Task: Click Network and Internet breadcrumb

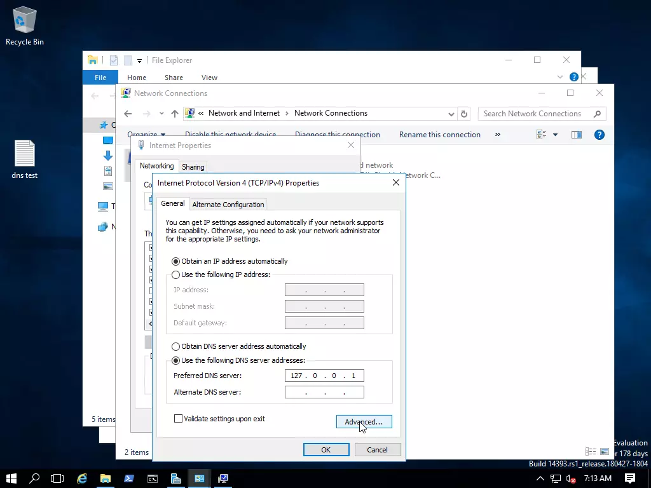Action: point(243,113)
